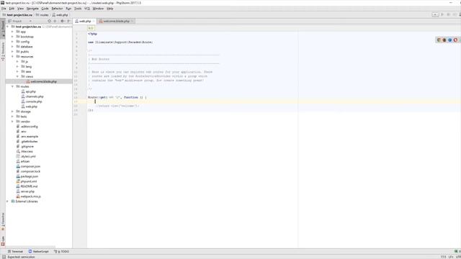Expand the storage folder

pos(12,112)
